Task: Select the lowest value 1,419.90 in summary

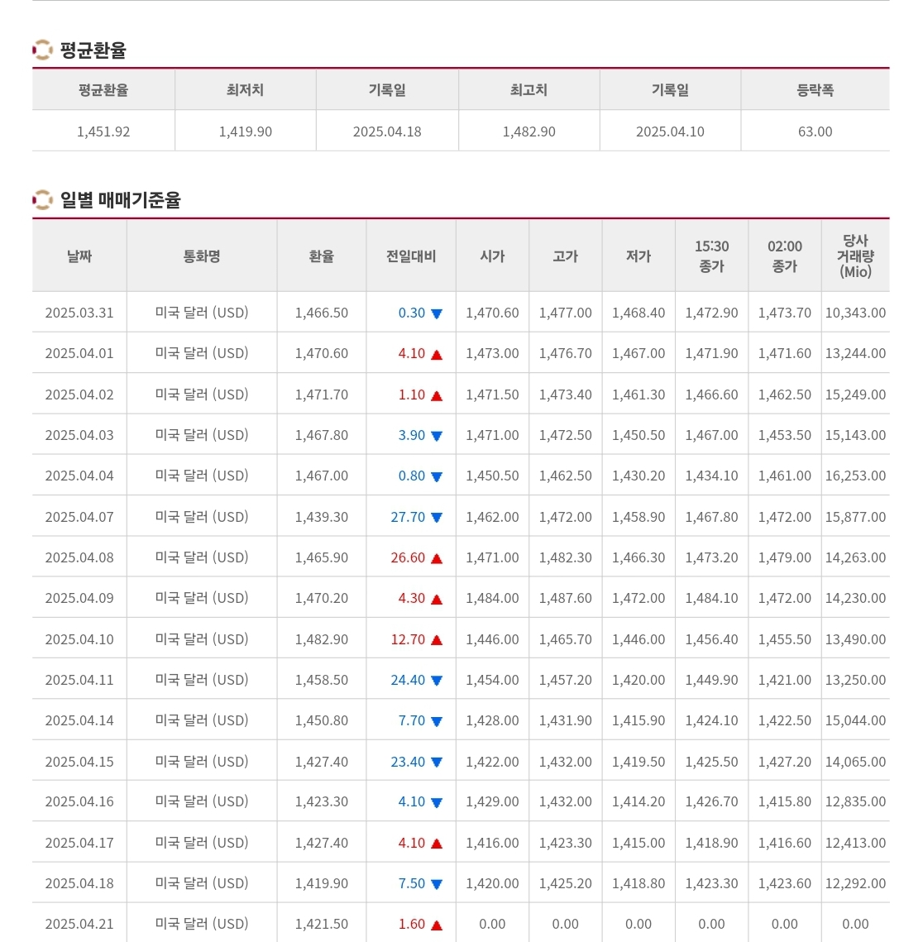Action: pyautogui.click(x=245, y=131)
